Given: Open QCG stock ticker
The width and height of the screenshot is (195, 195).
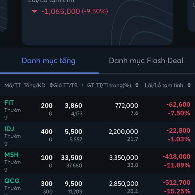Looking at the screenshot, I should click(x=12, y=181).
